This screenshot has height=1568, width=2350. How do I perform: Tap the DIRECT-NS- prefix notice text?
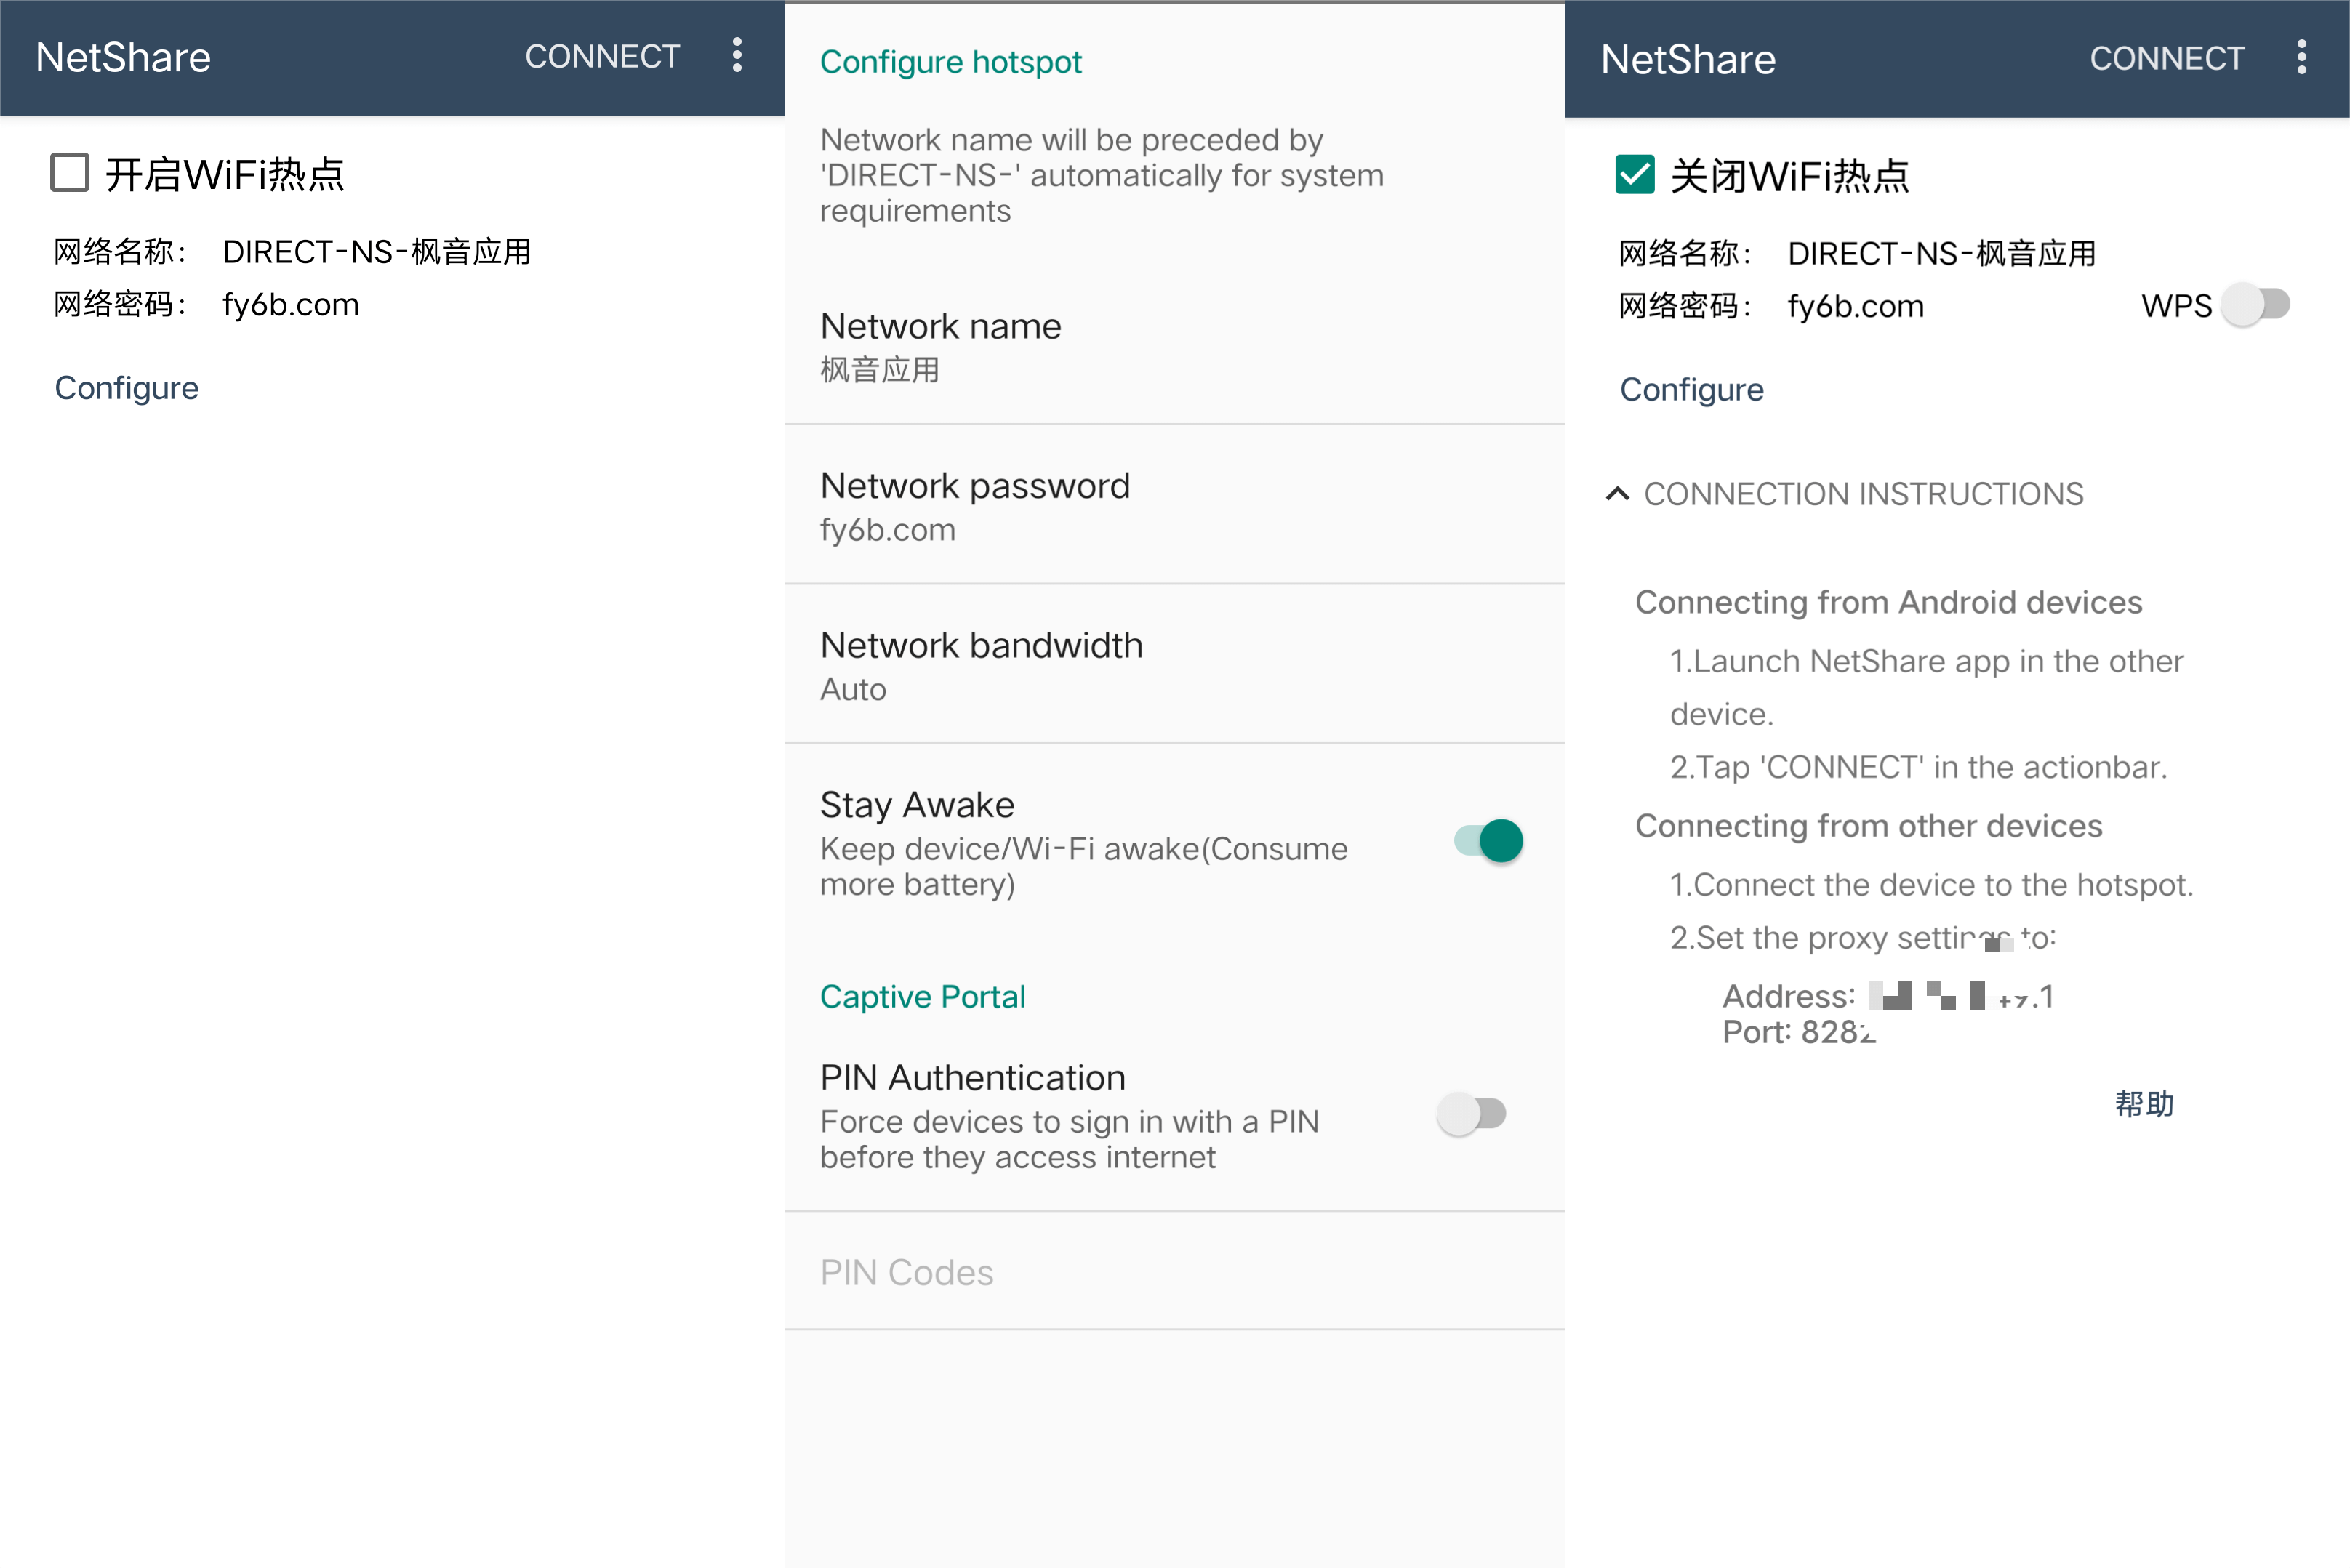click(1102, 175)
